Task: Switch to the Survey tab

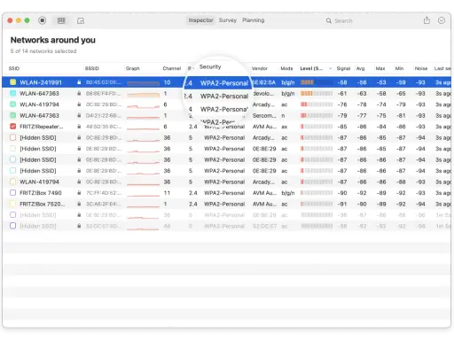Action: [228, 20]
